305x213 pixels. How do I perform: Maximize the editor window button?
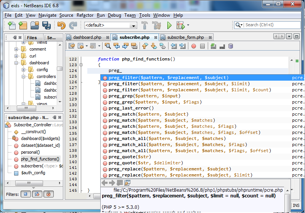click(x=297, y=37)
